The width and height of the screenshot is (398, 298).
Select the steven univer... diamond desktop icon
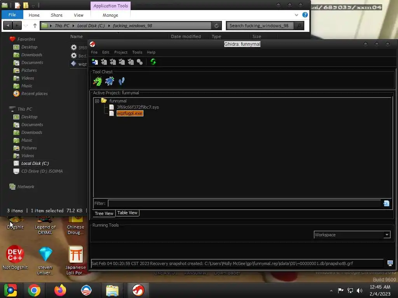coord(45,260)
